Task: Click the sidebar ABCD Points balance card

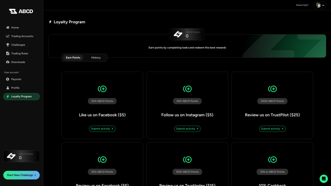Action: 21,156
